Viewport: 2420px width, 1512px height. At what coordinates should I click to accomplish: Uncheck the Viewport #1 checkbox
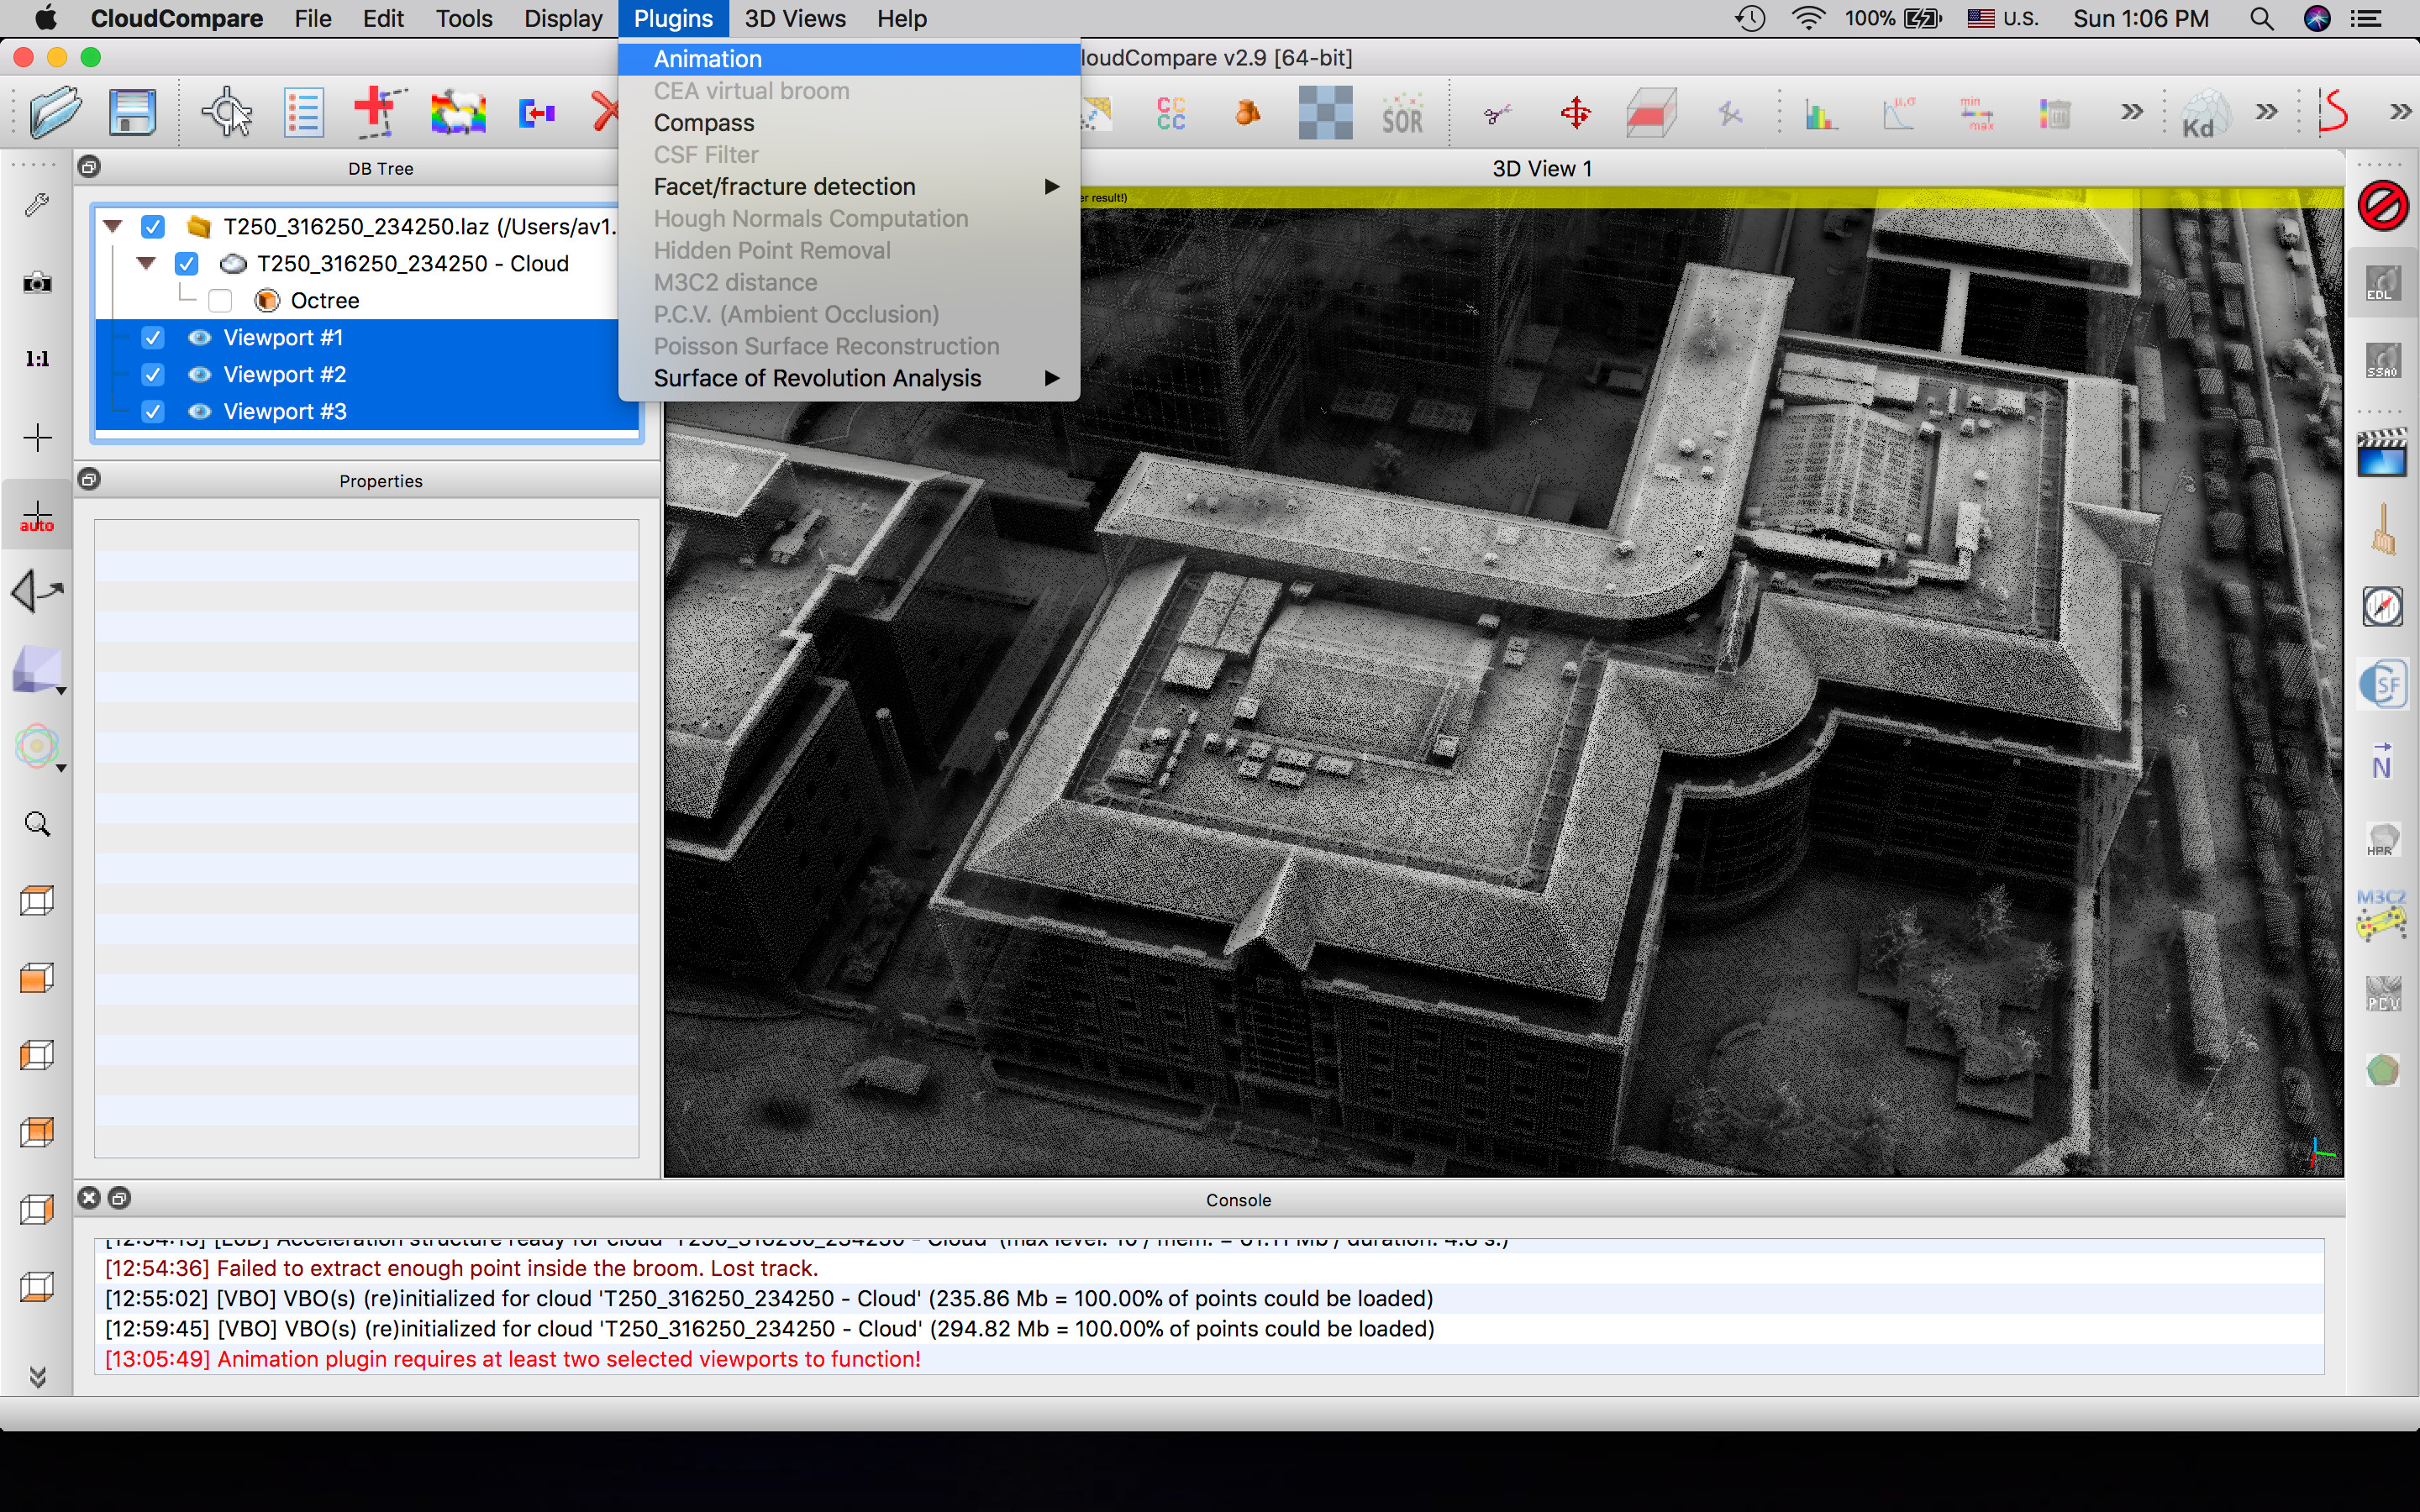[153, 338]
